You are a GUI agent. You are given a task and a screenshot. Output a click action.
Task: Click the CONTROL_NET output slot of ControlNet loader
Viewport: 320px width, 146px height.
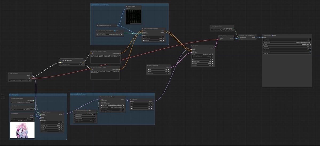[x=123, y=33]
